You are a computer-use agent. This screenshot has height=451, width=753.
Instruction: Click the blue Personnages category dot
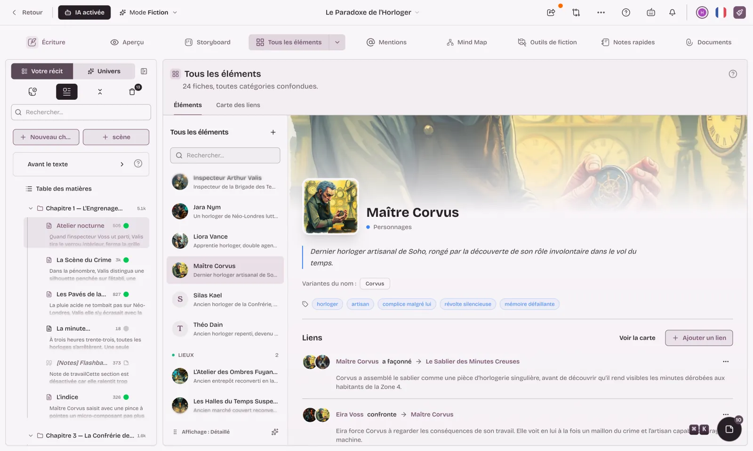click(x=368, y=227)
